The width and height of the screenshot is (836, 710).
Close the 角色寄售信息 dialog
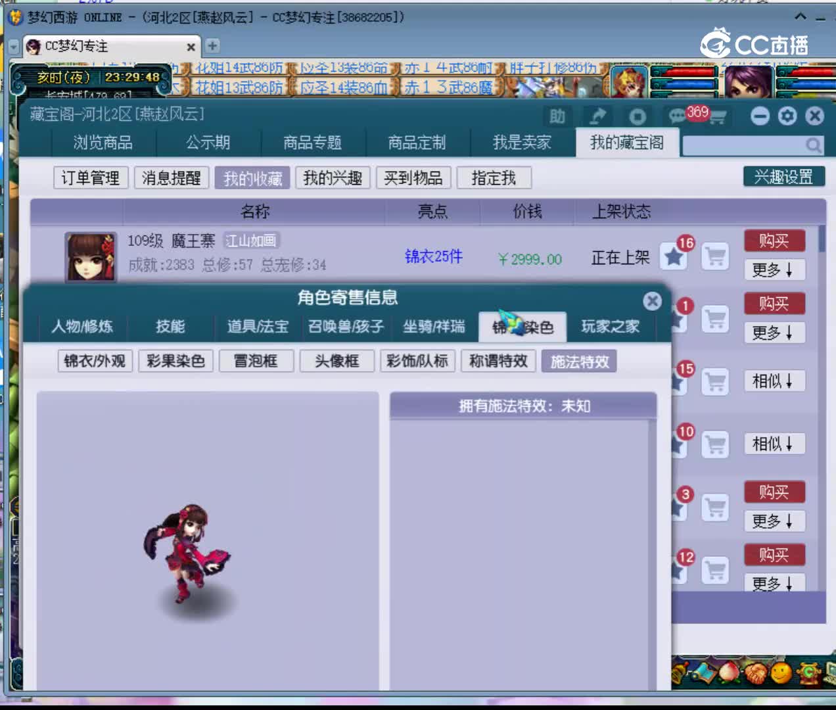(652, 301)
